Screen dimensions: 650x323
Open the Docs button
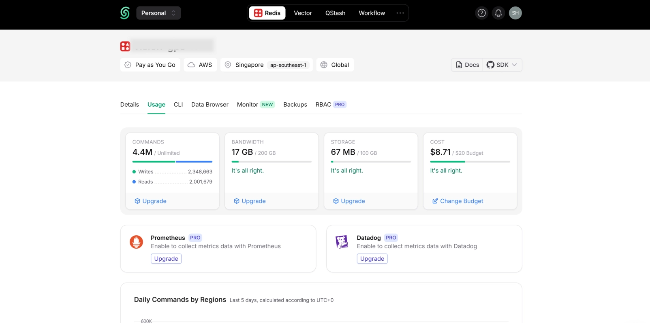(x=467, y=65)
